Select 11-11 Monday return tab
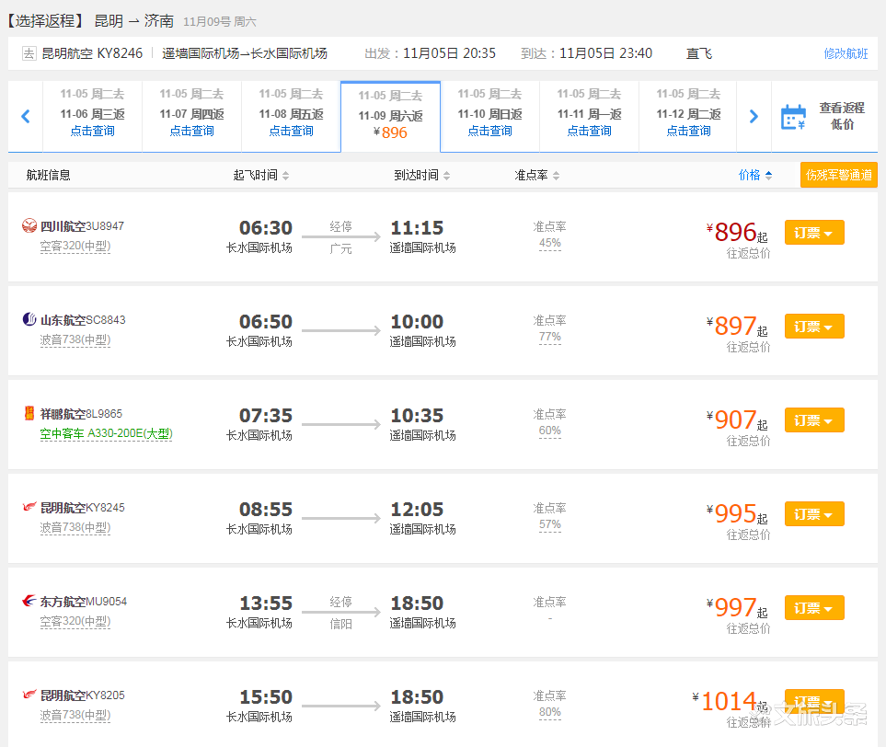The image size is (886, 747). click(590, 117)
